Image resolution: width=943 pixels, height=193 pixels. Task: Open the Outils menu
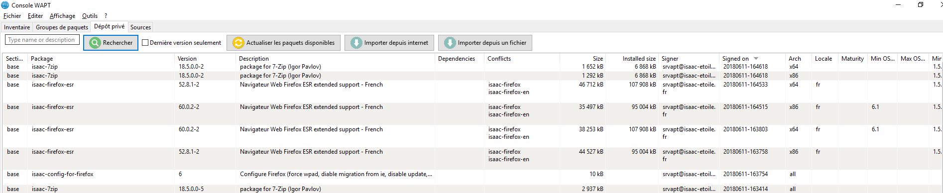pyautogui.click(x=90, y=16)
